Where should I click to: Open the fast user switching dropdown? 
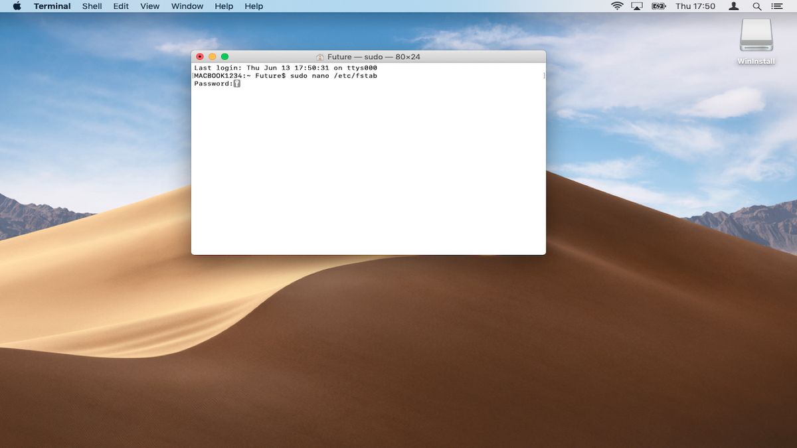point(733,6)
